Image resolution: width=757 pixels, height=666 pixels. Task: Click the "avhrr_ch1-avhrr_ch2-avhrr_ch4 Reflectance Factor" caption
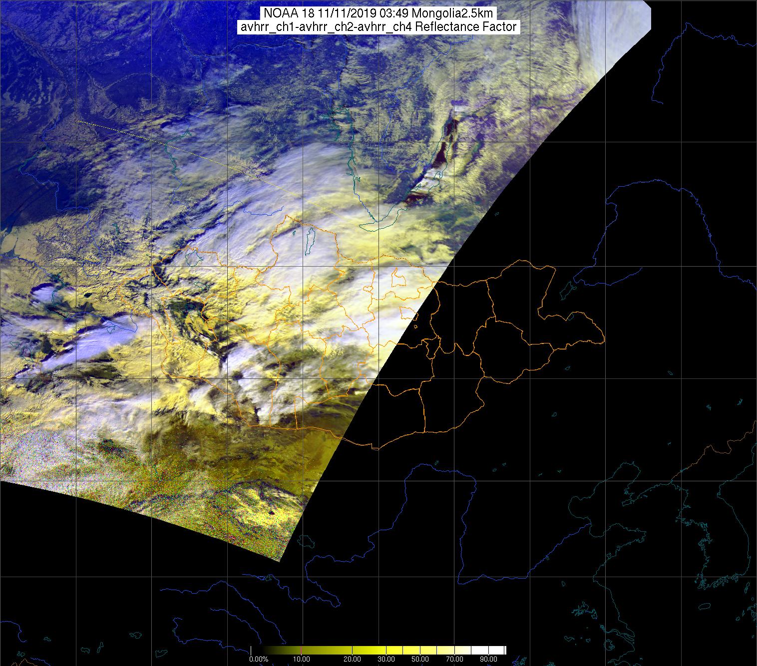tap(378, 26)
